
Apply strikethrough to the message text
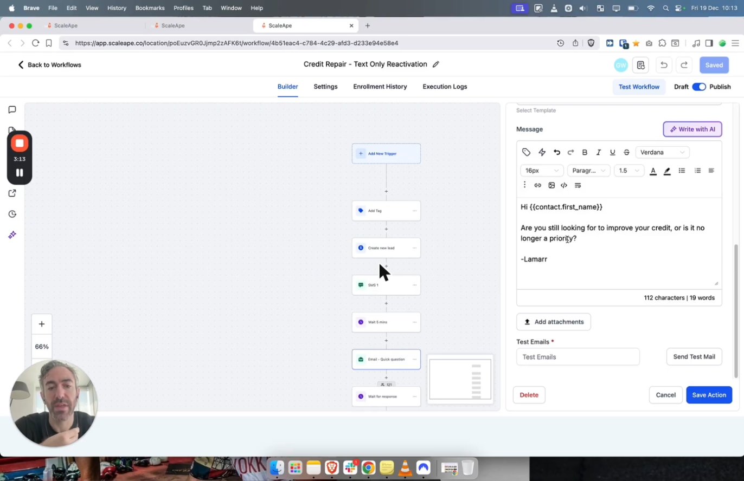click(x=627, y=152)
